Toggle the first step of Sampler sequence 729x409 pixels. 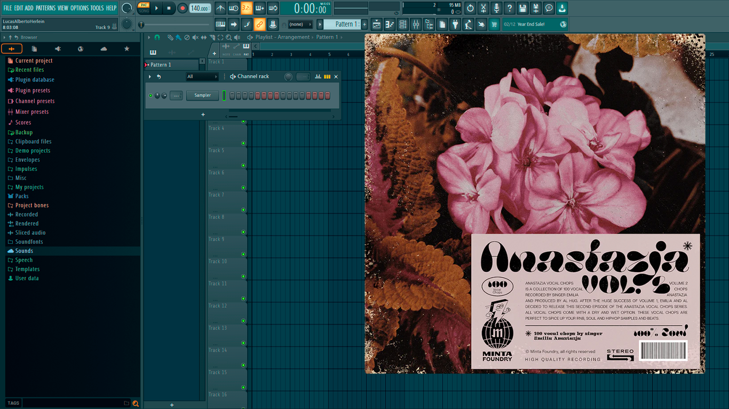pos(232,95)
